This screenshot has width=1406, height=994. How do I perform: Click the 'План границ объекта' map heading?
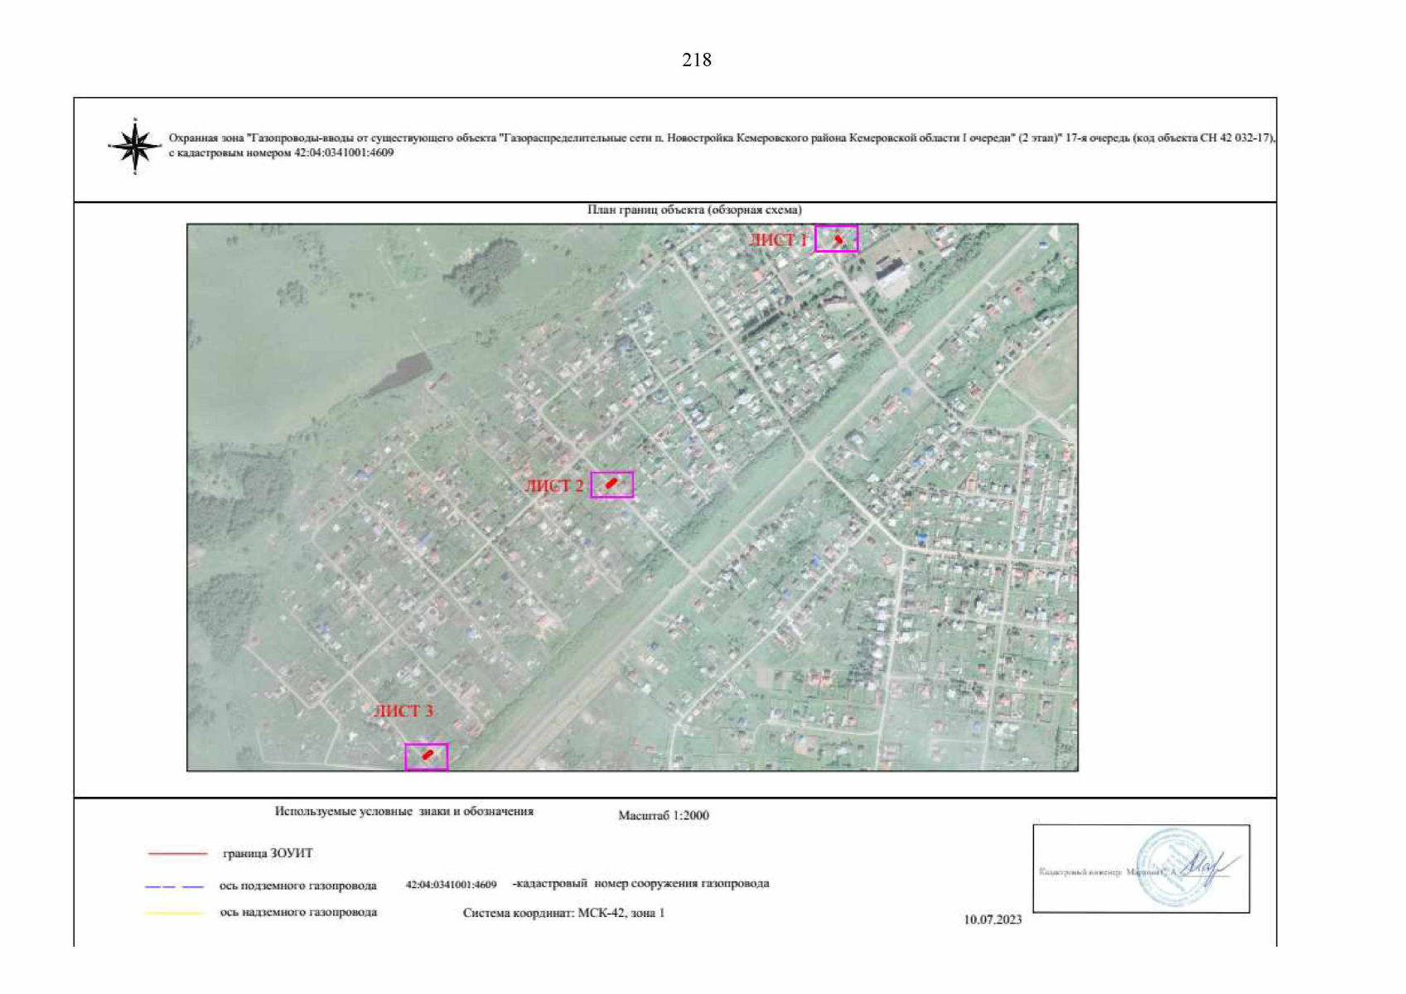pos(694,210)
